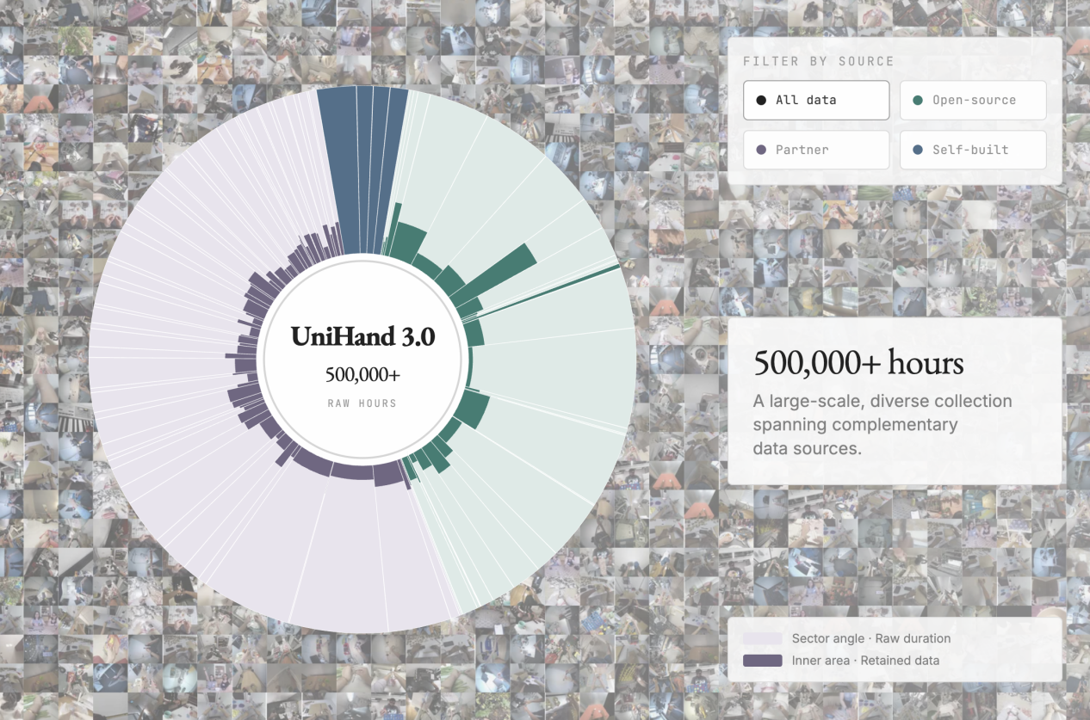Click the dark Inner area legend swatch
1090x720 pixels.
(763, 661)
